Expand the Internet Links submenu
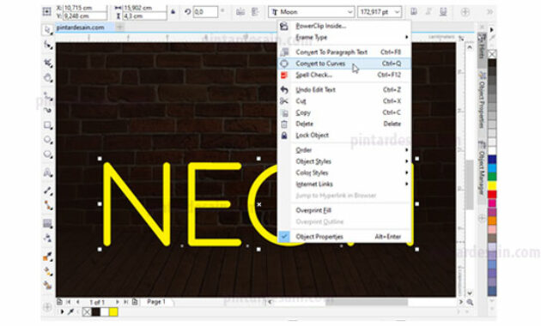 click(344, 184)
